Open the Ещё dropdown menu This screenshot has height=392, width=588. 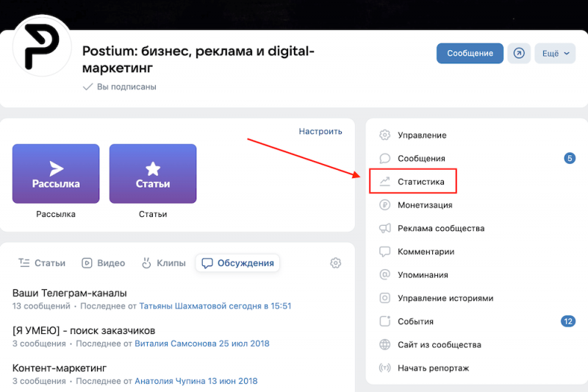click(555, 54)
